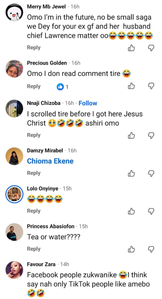Screen dimensions: 162x299
Task: Follow Nnaji Chizoba
Action: click(x=88, y=103)
